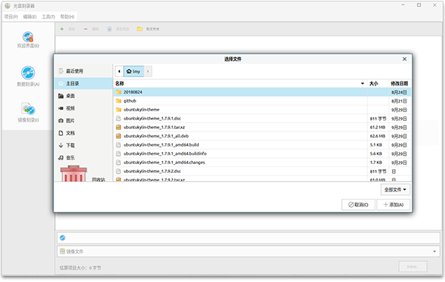
Task: Select file ubuntukylin-theme_1.7.9.1_amd64.buildinfo
Action: pyautogui.click(x=261, y=154)
